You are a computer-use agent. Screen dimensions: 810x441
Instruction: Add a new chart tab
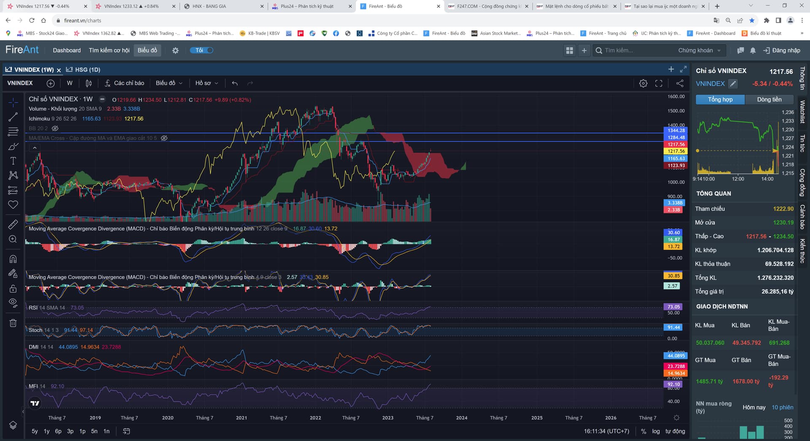click(671, 69)
